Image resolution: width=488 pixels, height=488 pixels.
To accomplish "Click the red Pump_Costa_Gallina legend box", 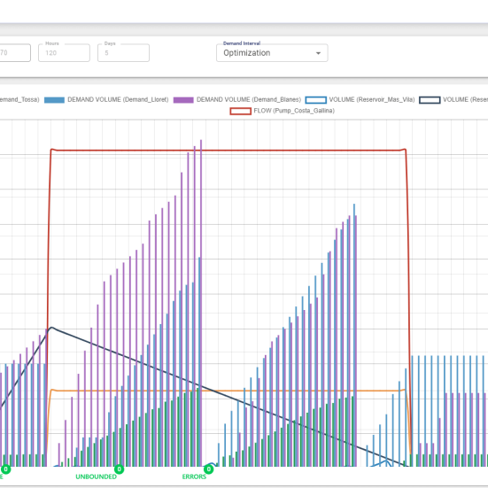I will tap(241, 111).
